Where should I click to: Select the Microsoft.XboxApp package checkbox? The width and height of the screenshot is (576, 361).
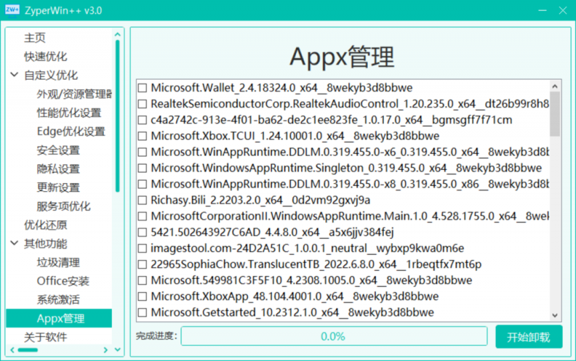coord(142,296)
